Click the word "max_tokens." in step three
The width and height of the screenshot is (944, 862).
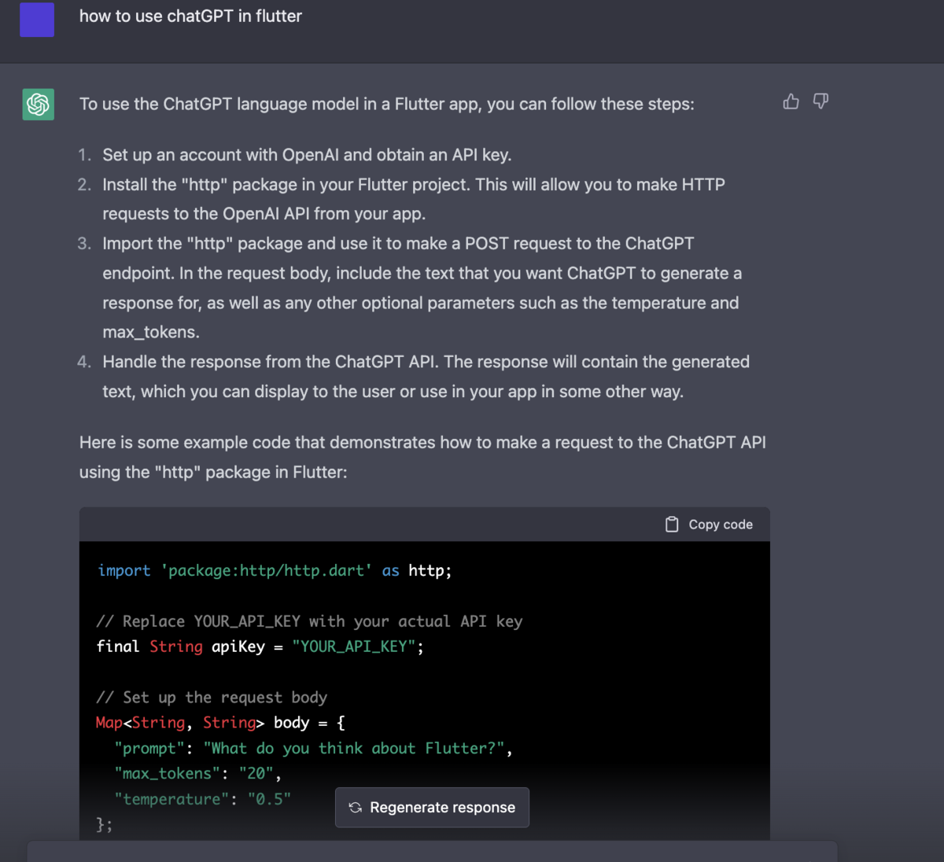coord(151,333)
